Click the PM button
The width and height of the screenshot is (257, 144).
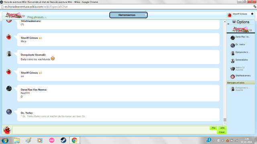tap(213, 128)
